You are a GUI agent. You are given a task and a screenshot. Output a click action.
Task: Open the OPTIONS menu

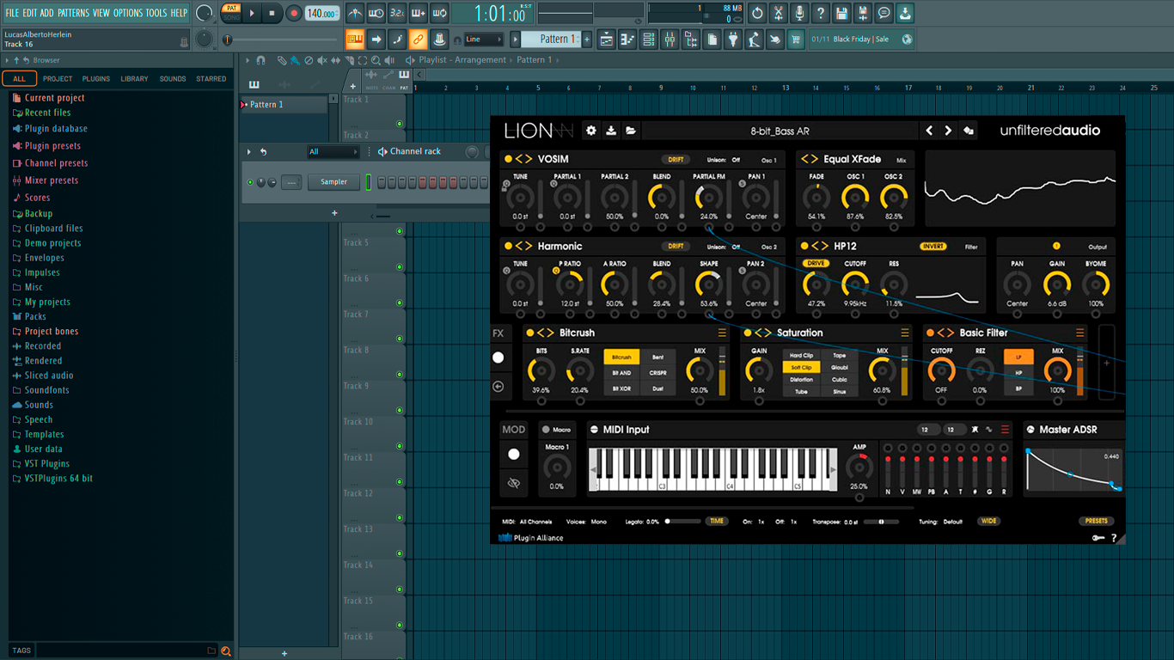[x=128, y=13]
